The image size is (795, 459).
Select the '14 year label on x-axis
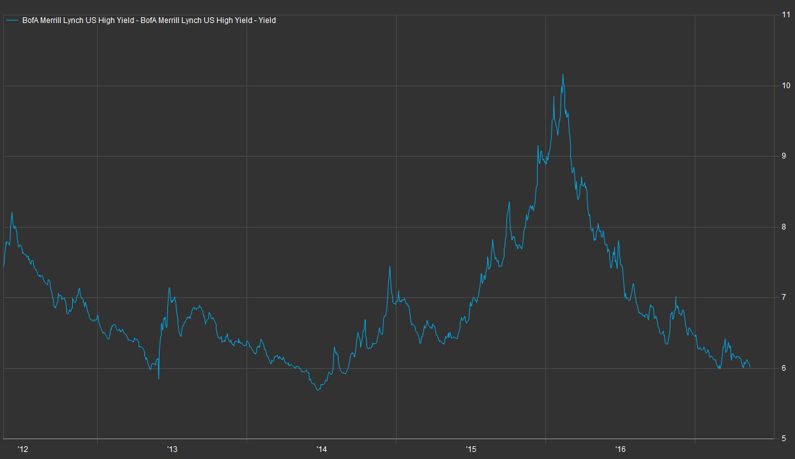pos(322,449)
